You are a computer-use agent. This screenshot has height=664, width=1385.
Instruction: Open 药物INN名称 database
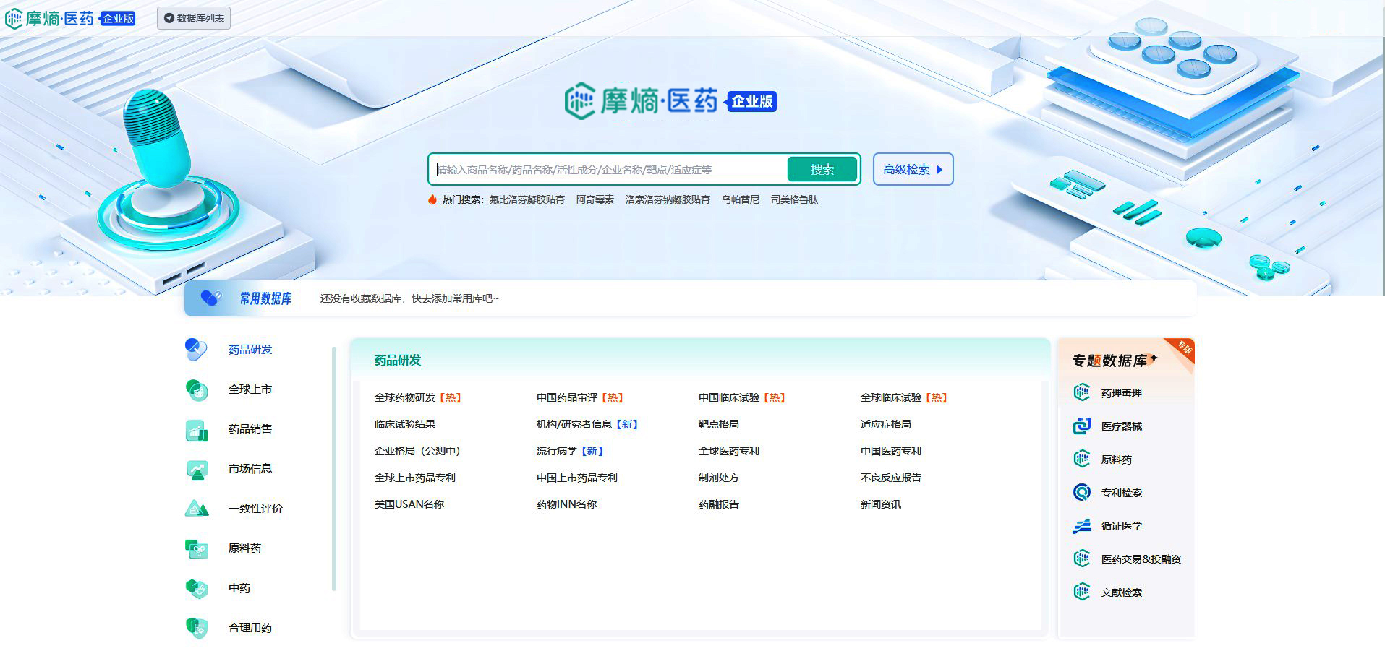566,504
